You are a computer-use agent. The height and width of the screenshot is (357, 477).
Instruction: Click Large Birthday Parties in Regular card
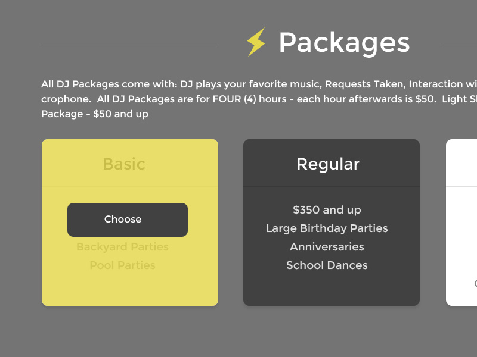pyautogui.click(x=327, y=228)
